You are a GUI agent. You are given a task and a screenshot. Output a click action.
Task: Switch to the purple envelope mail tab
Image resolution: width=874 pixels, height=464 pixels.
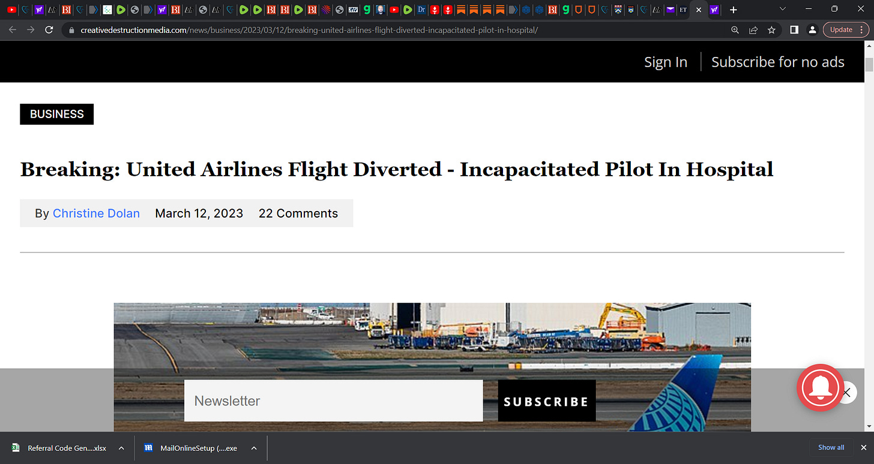pyautogui.click(x=670, y=10)
